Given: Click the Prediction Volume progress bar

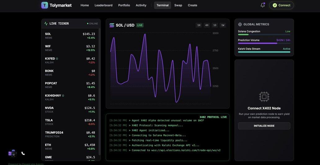Looking at the screenshot, I should pos(264,43).
